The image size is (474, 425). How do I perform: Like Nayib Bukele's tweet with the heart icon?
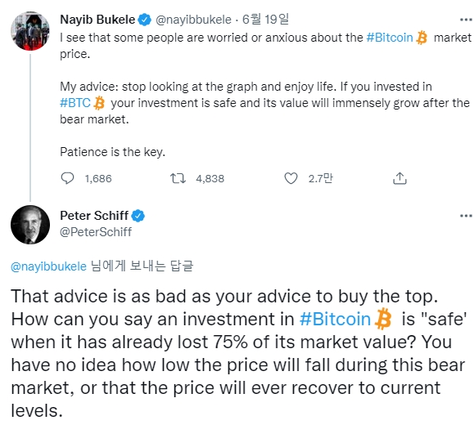pyautogui.click(x=291, y=178)
